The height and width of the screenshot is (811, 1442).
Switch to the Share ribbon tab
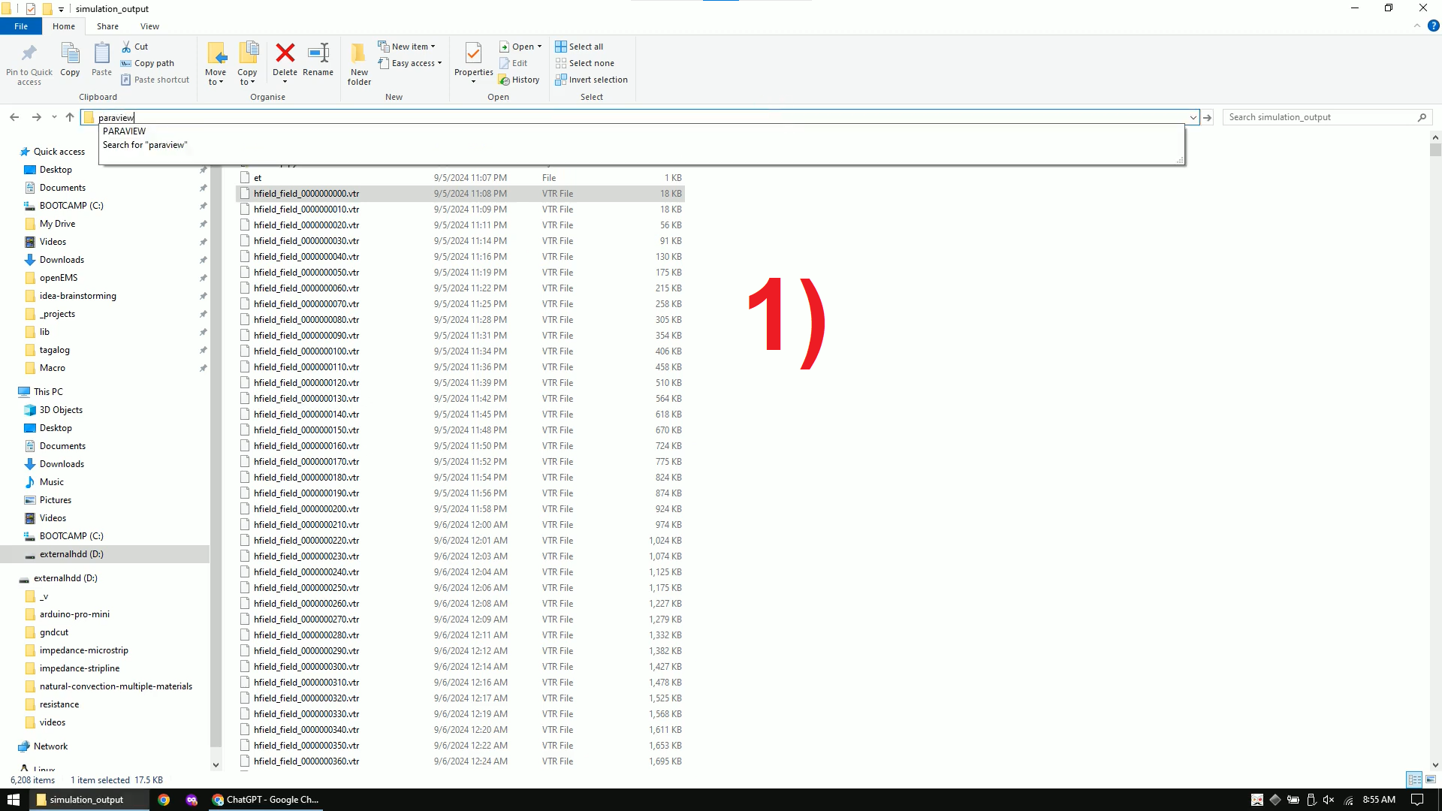point(107,26)
